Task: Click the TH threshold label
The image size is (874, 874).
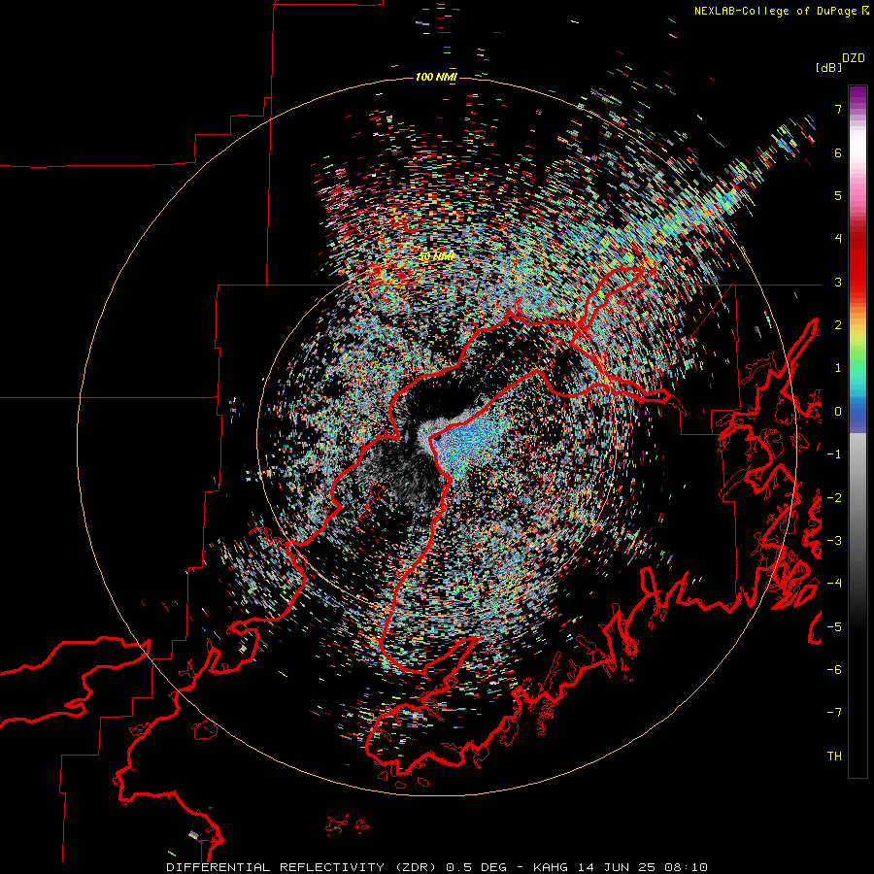Action: point(834,756)
